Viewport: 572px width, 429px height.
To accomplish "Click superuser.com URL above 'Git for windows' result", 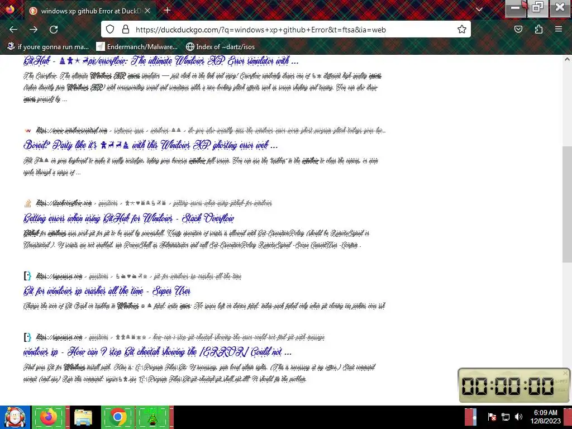I will (x=59, y=276).
